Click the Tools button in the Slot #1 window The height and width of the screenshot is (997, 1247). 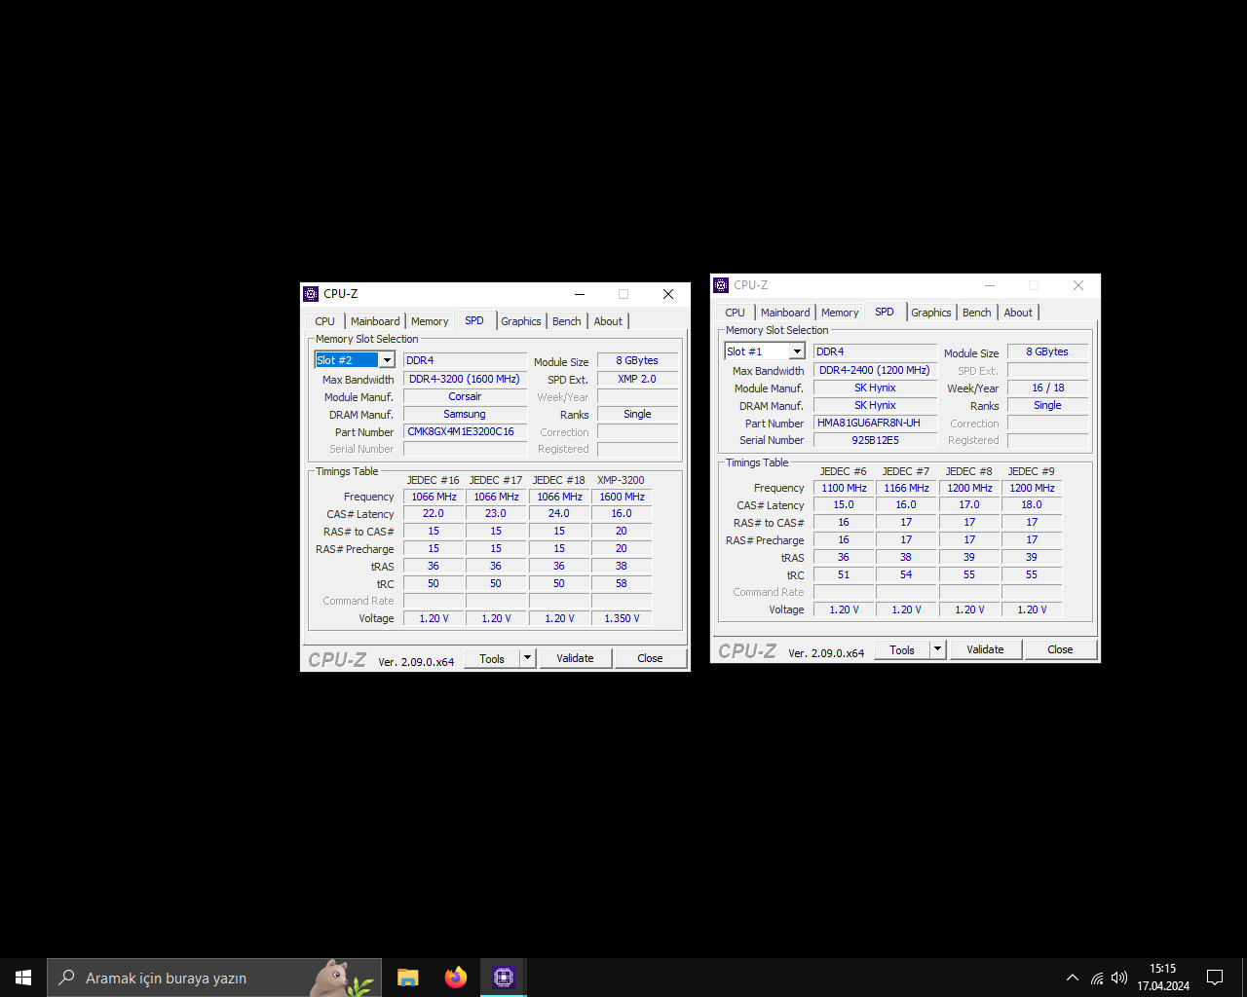point(902,649)
